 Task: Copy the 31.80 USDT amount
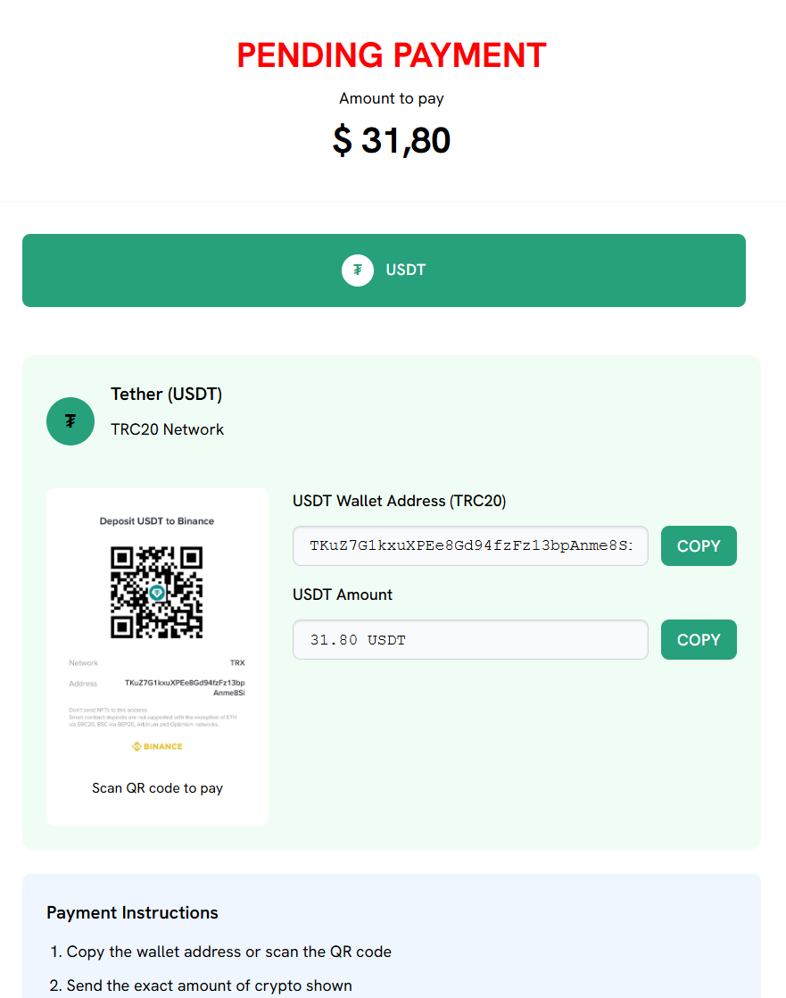click(x=699, y=639)
